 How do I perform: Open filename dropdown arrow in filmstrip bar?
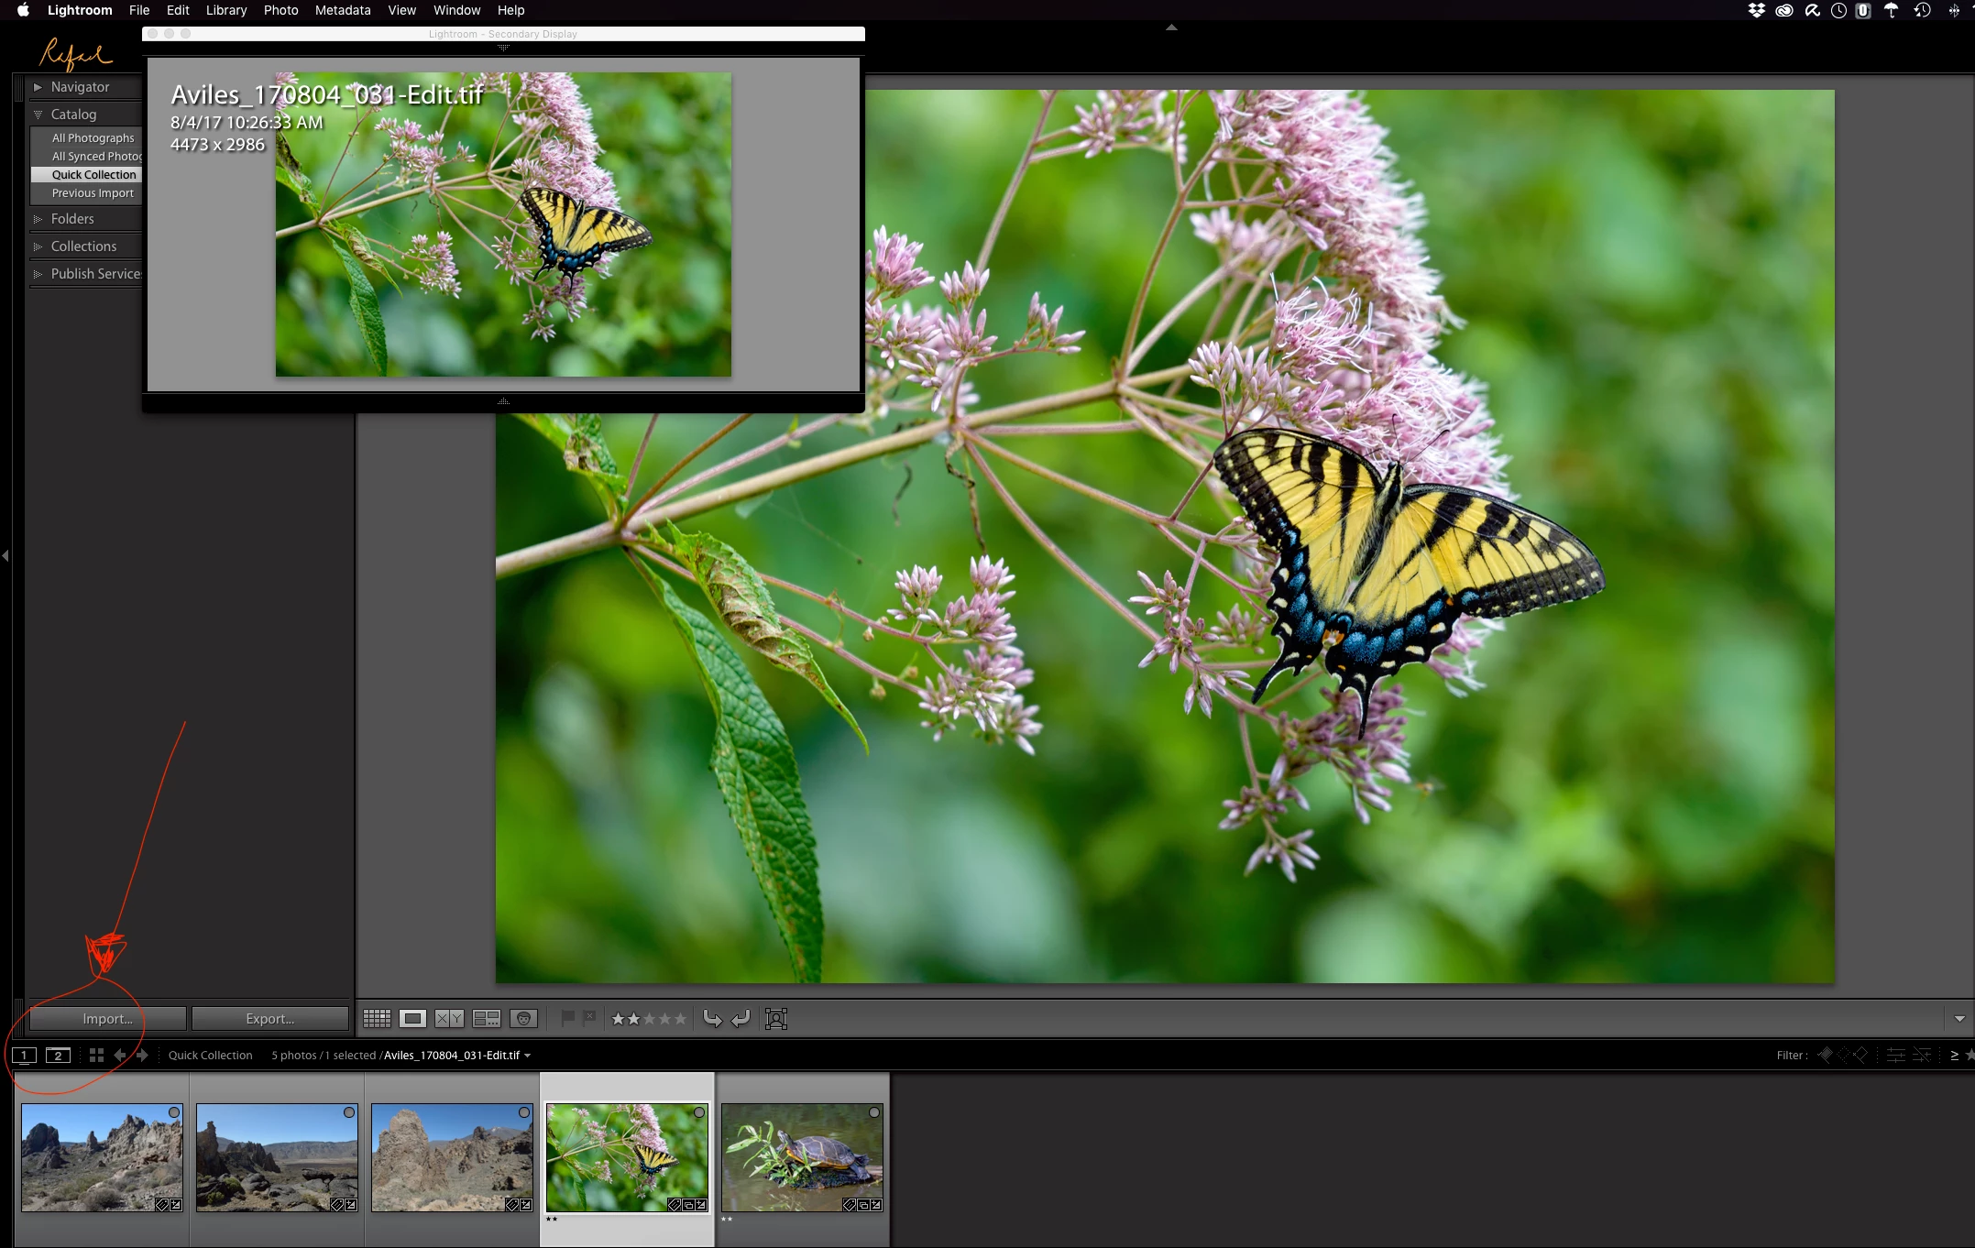(x=528, y=1056)
